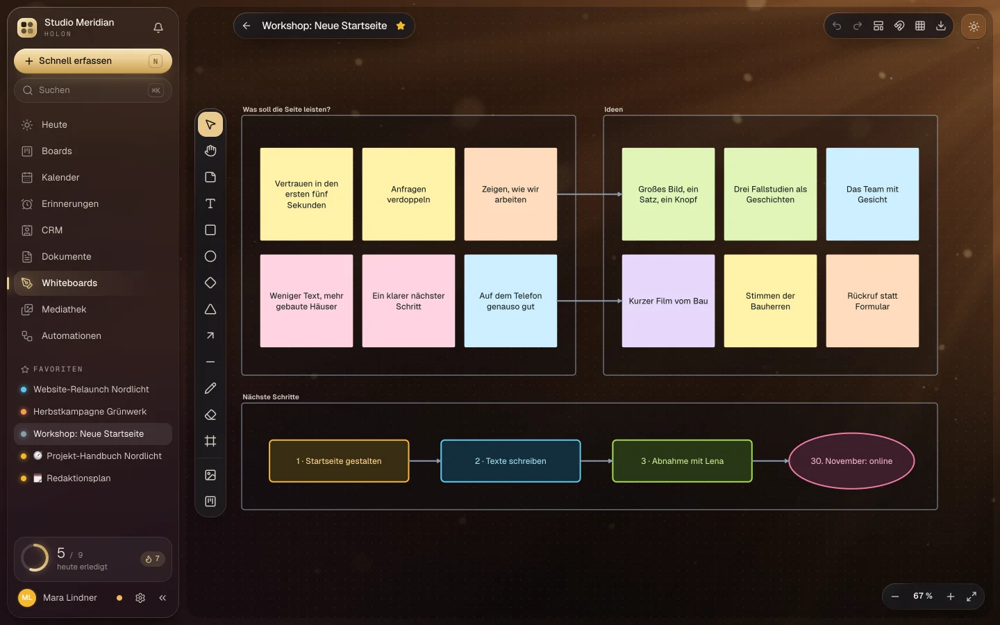Navigate to CRM
The height and width of the screenshot is (625, 1000).
tap(93, 231)
